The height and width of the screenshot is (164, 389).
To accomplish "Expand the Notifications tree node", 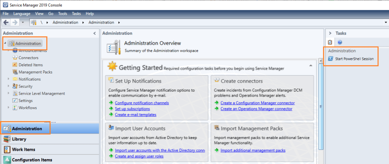I will 9,79.
